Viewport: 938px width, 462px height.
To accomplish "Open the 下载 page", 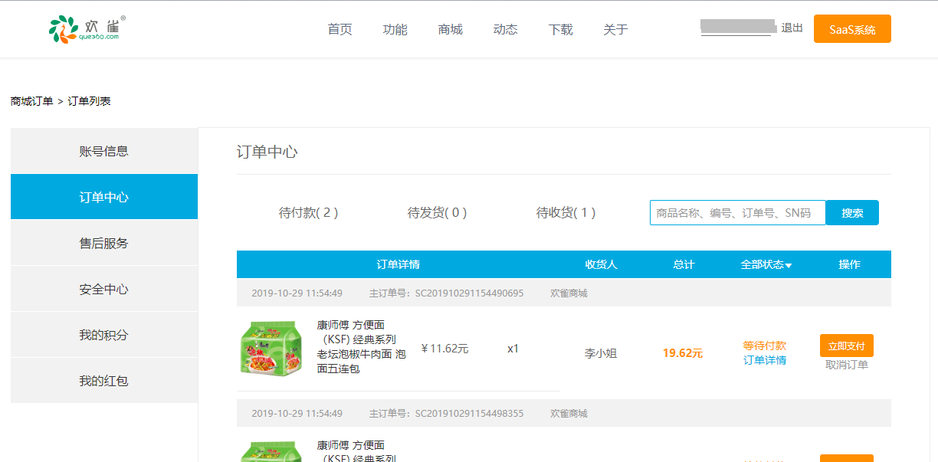I will [560, 30].
